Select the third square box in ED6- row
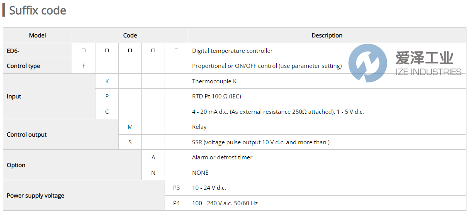This screenshot has height=213, width=468. pos(130,51)
